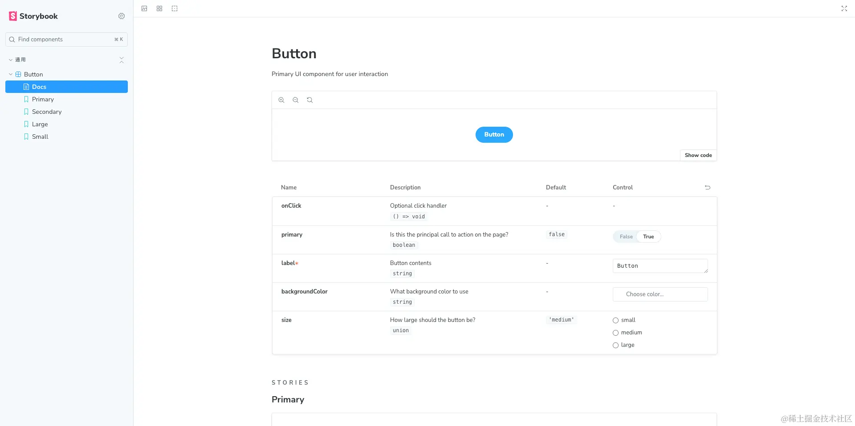Click the backgroundColor property name
Screen dimensions: 855x426
[x=304, y=292]
